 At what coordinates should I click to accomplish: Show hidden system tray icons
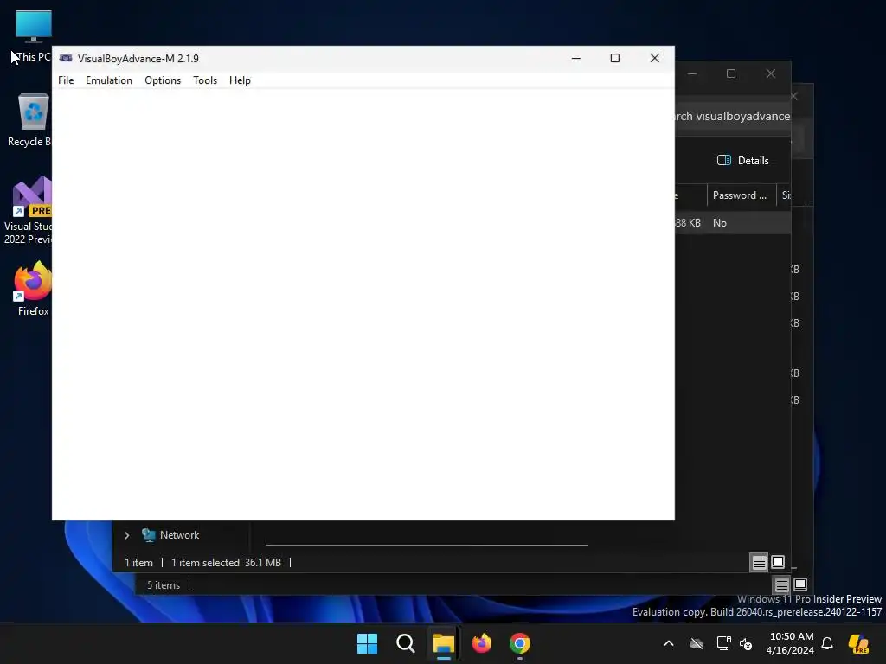click(x=669, y=643)
